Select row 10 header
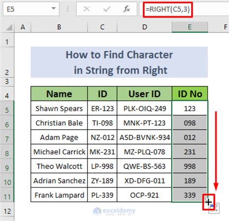The image size is (229, 221). [x=7, y=180]
